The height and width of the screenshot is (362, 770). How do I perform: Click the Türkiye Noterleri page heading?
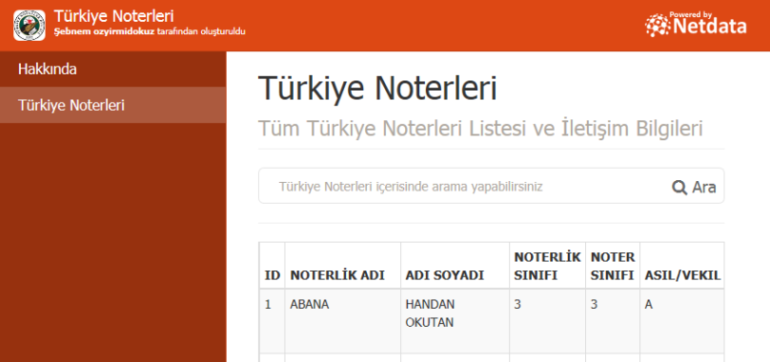coord(377,88)
